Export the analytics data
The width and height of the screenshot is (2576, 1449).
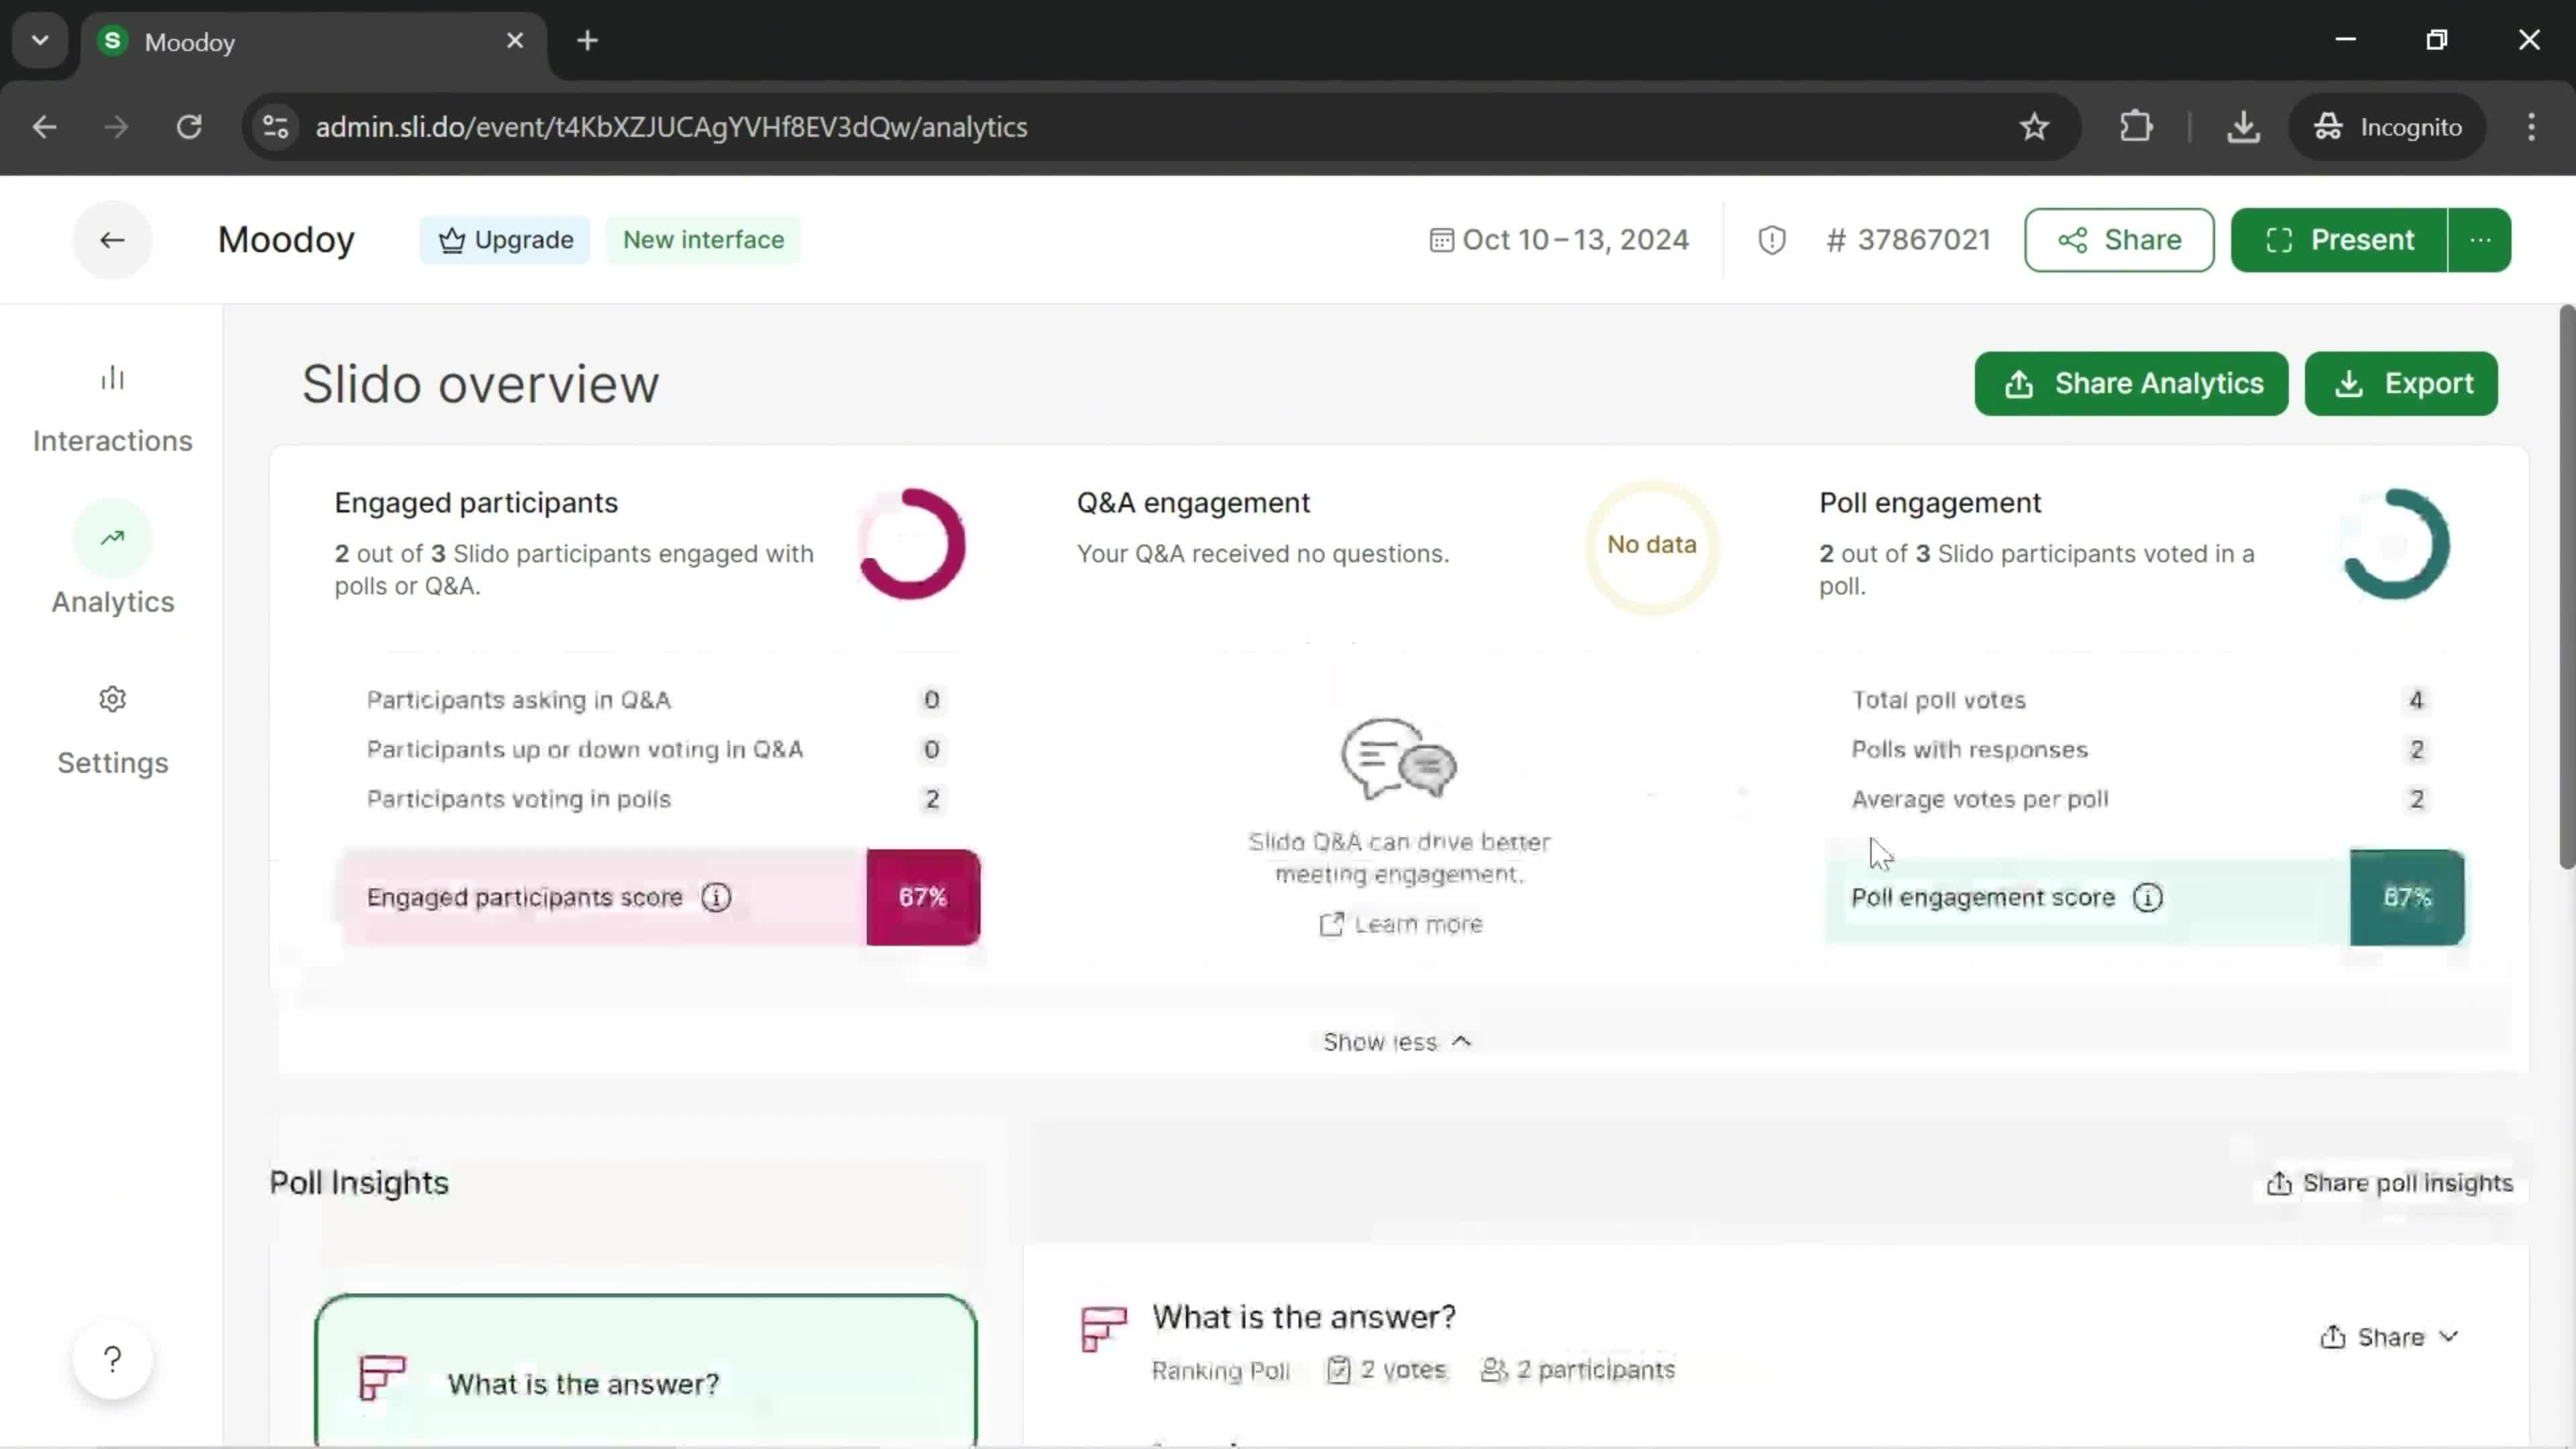tap(2401, 384)
